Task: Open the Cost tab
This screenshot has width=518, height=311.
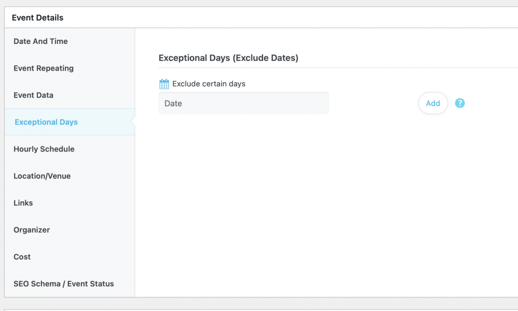Action: point(22,256)
